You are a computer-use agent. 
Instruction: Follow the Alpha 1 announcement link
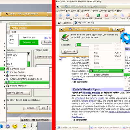pos(119,112)
